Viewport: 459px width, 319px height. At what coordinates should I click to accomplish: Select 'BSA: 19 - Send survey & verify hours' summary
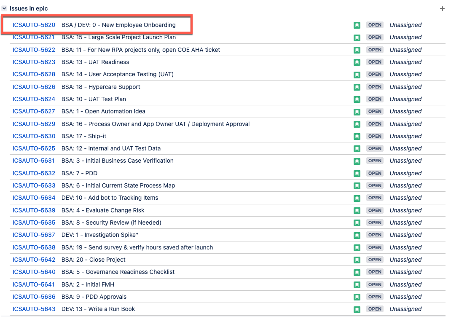137,248
